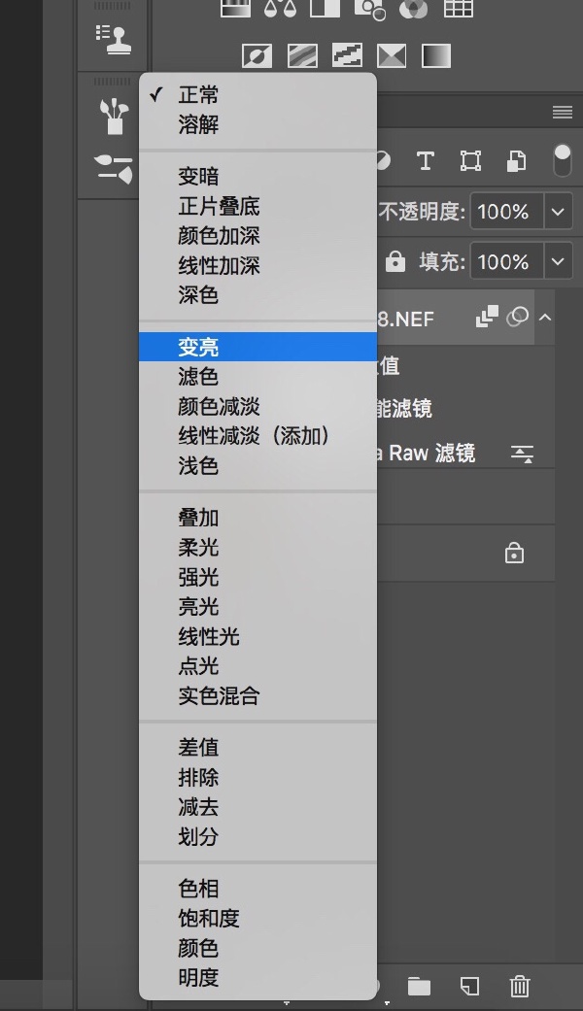Open the Layers panel hamburger menu
583x1011 pixels.
(x=562, y=113)
